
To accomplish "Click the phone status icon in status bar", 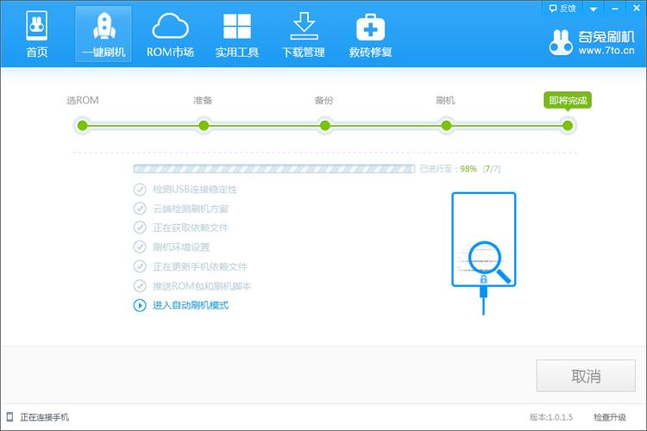I will (9, 417).
